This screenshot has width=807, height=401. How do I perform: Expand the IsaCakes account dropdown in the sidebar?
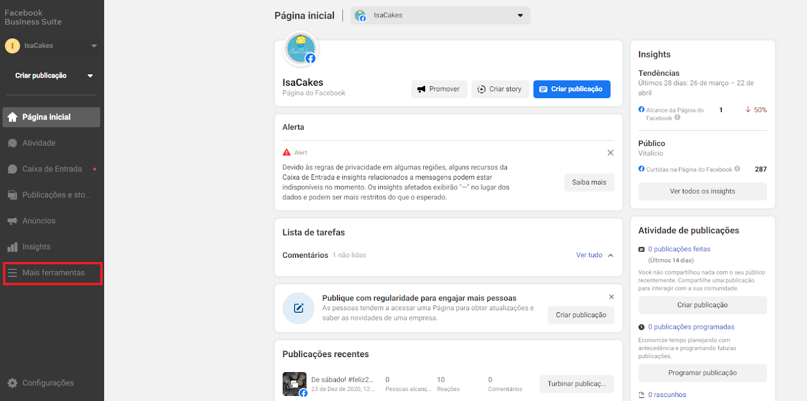pos(94,46)
